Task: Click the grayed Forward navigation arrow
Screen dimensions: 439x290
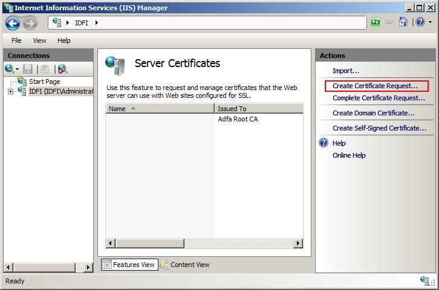Action: point(30,23)
